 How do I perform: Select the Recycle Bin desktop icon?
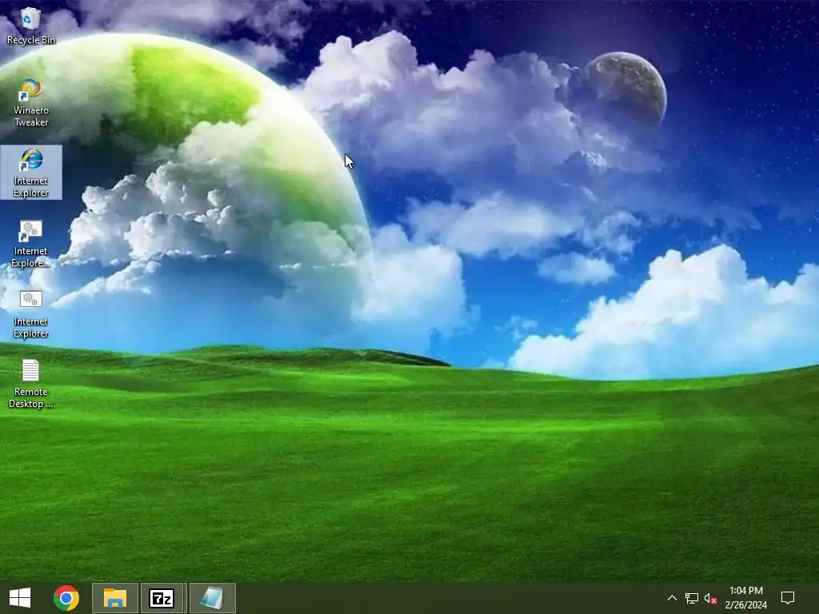(30, 26)
